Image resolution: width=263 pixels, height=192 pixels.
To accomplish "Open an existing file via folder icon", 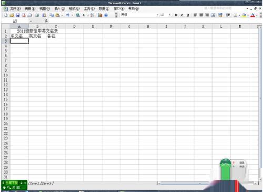I will pos(12,15).
